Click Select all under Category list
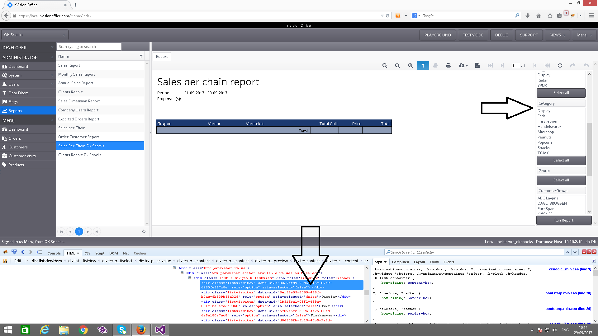This screenshot has height=336, width=598. [x=561, y=160]
